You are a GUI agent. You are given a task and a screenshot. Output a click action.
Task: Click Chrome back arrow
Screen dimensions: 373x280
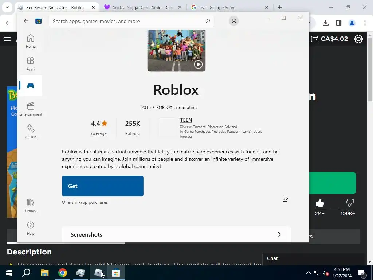[8, 23]
